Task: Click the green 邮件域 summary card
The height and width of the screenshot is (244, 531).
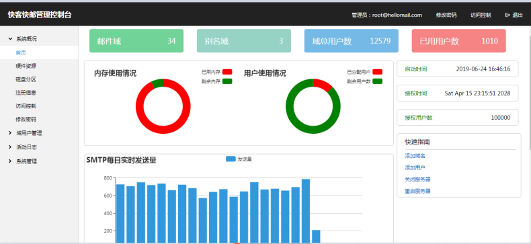Action: coord(136,40)
